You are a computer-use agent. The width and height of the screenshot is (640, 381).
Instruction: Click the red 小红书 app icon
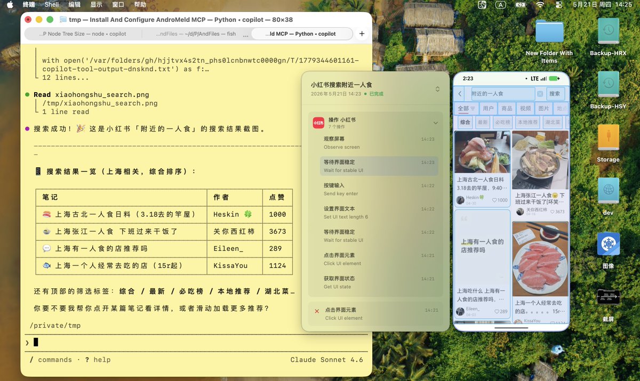click(318, 123)
